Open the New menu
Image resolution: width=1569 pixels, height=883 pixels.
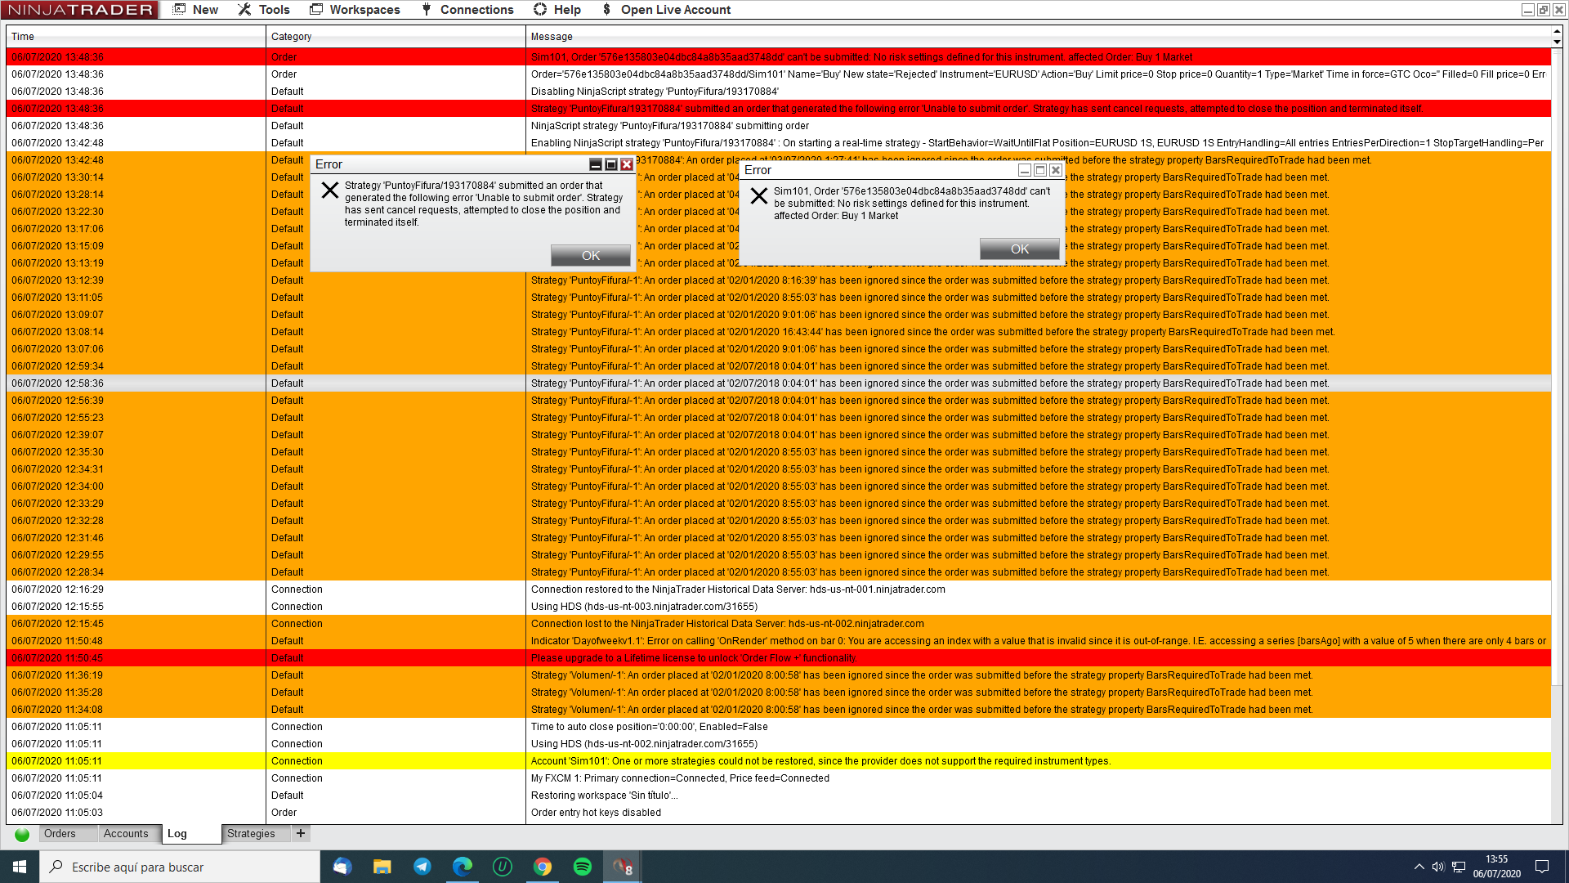[x=196, y=10]
